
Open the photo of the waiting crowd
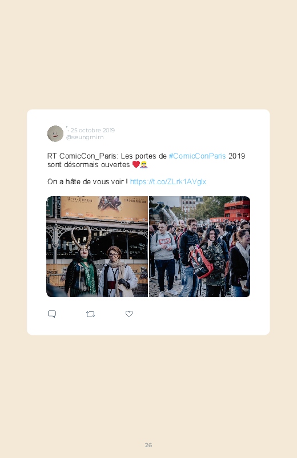click(199, 246)
